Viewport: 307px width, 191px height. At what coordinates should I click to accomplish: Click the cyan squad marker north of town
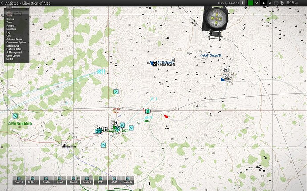click(x=116, y=91)
